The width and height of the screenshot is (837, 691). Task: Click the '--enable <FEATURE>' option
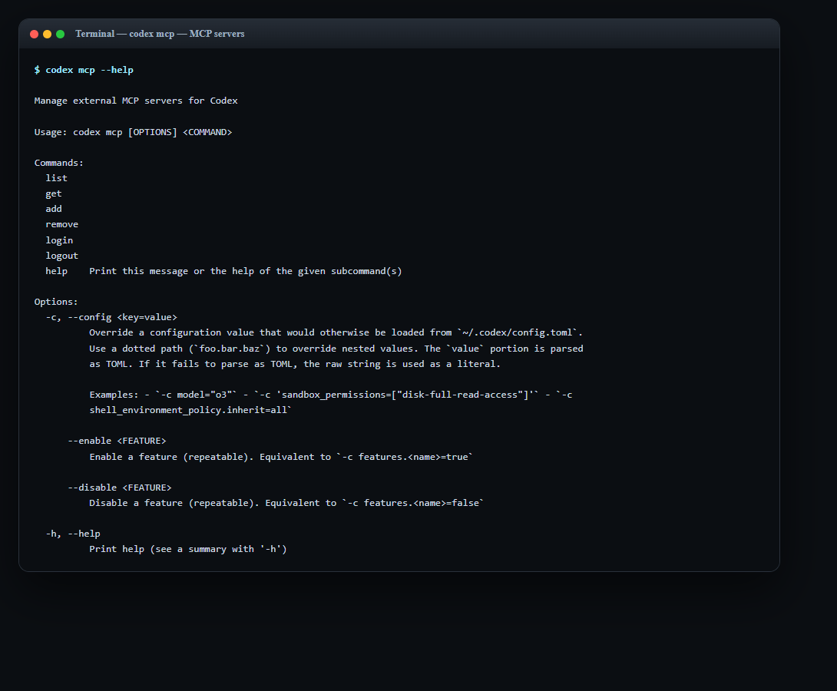(117, 441)
